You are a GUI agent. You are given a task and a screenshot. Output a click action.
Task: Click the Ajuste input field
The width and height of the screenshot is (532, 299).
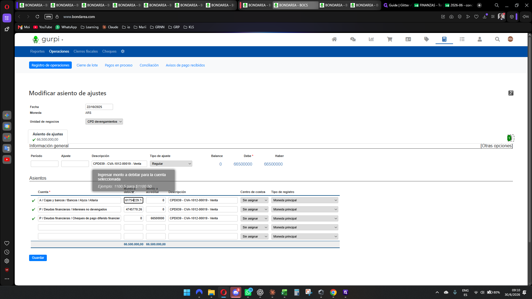point(75,164)
